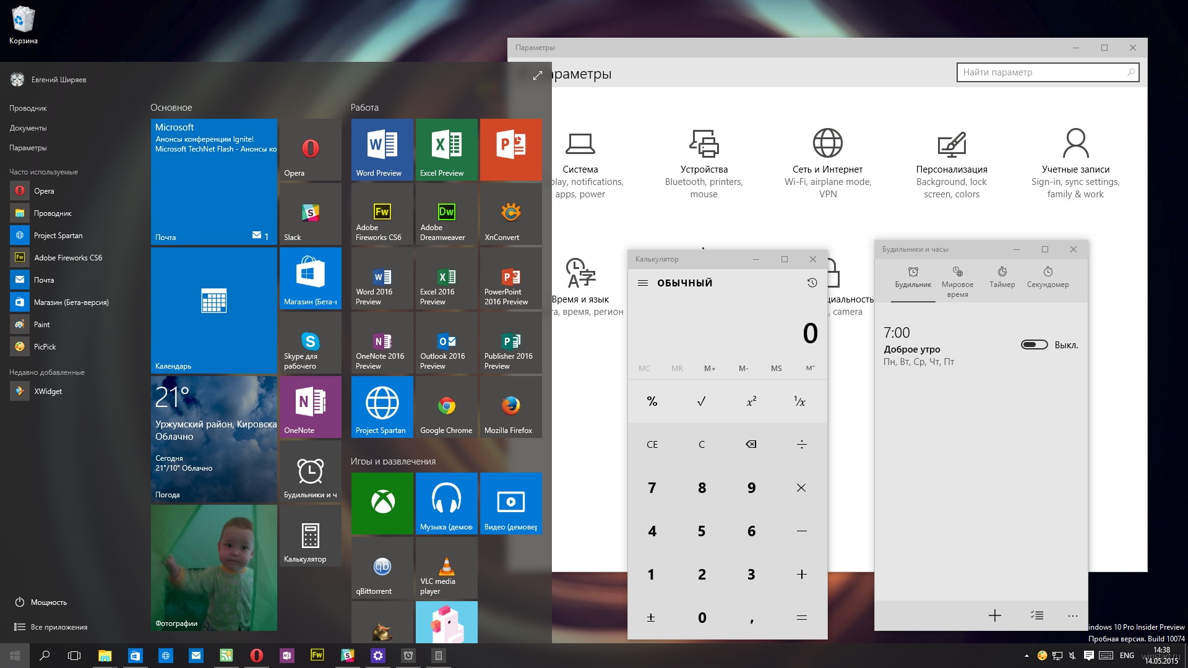The image size is (1188, 668).
Task: Open the Calculator tile in Start
Action: 310,536
